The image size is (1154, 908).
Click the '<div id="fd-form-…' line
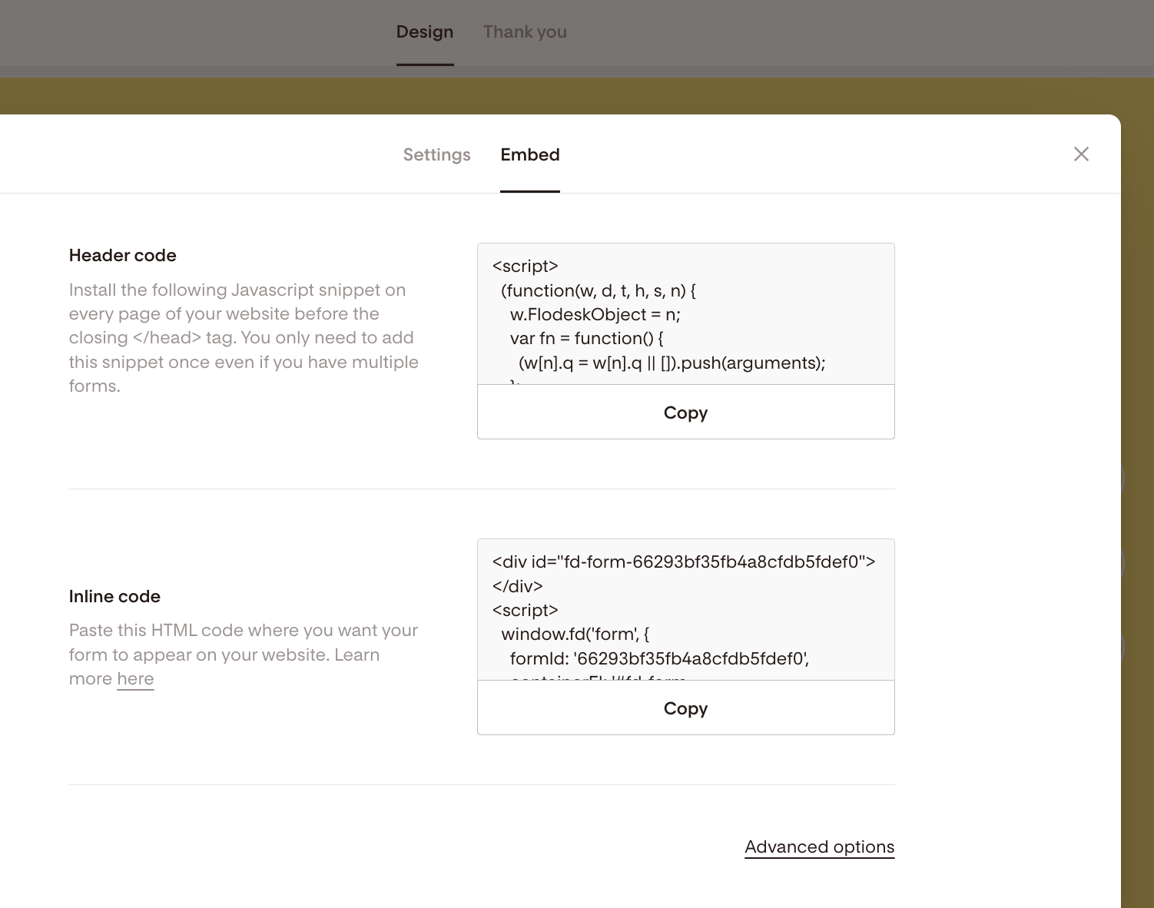pos(684,562)
